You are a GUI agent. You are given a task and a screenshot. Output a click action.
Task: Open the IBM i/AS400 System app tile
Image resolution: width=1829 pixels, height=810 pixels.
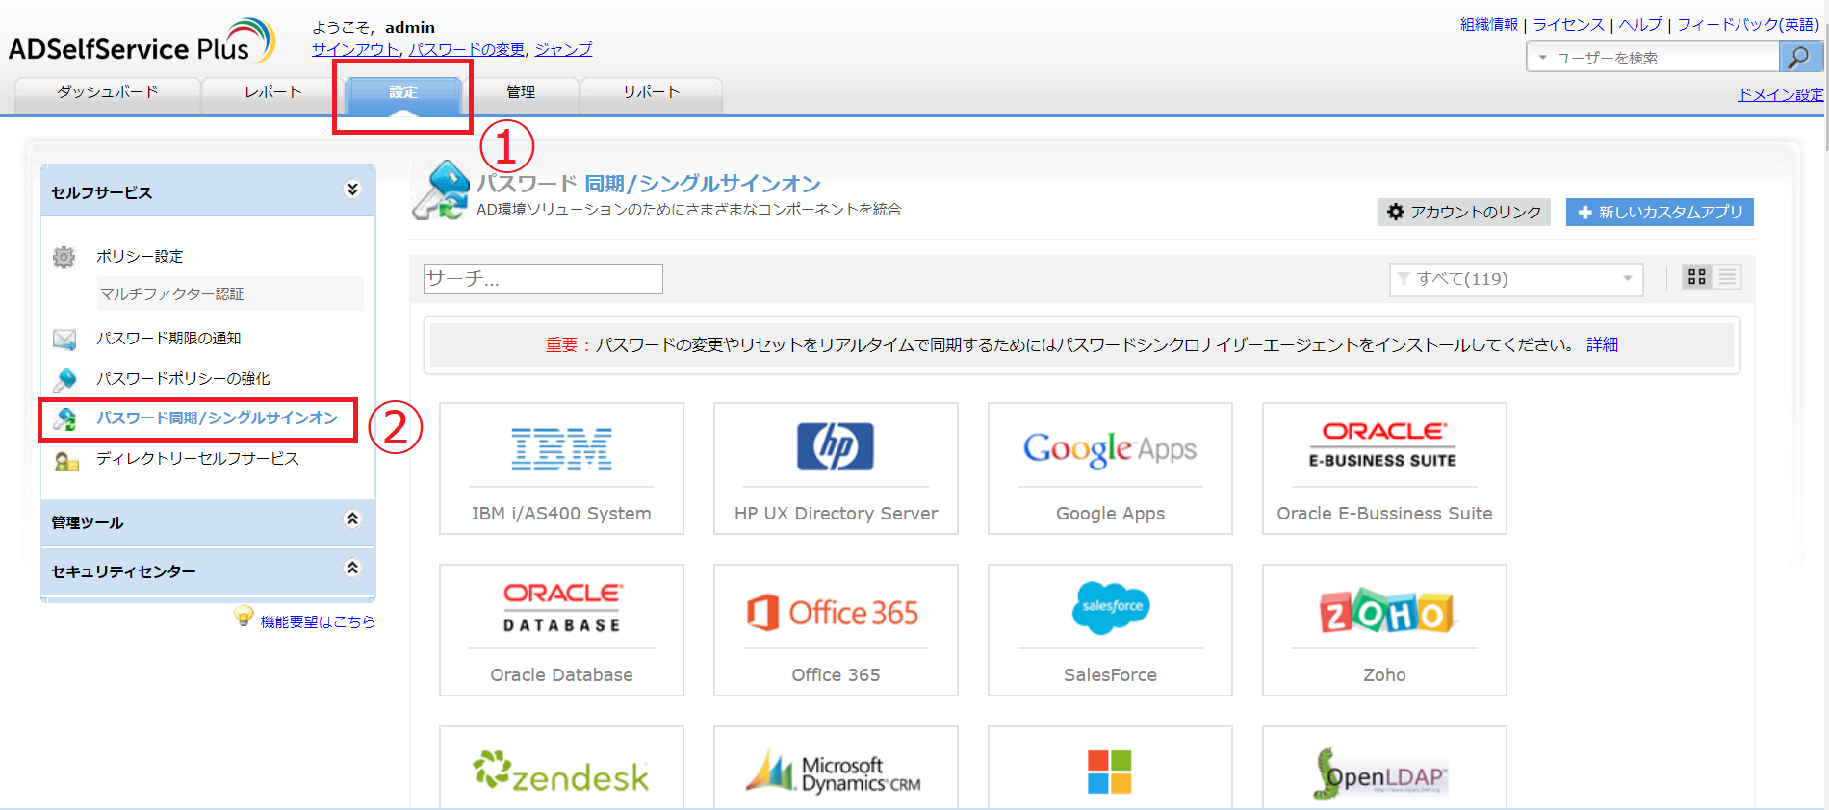click(x=561, y=468)
